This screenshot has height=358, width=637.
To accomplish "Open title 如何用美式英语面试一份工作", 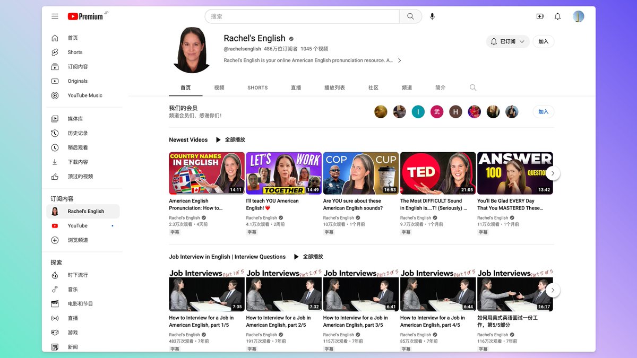I will point(507,321).
